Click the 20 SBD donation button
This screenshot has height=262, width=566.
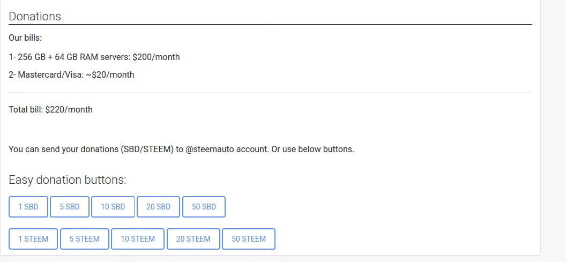click(158, 207)
